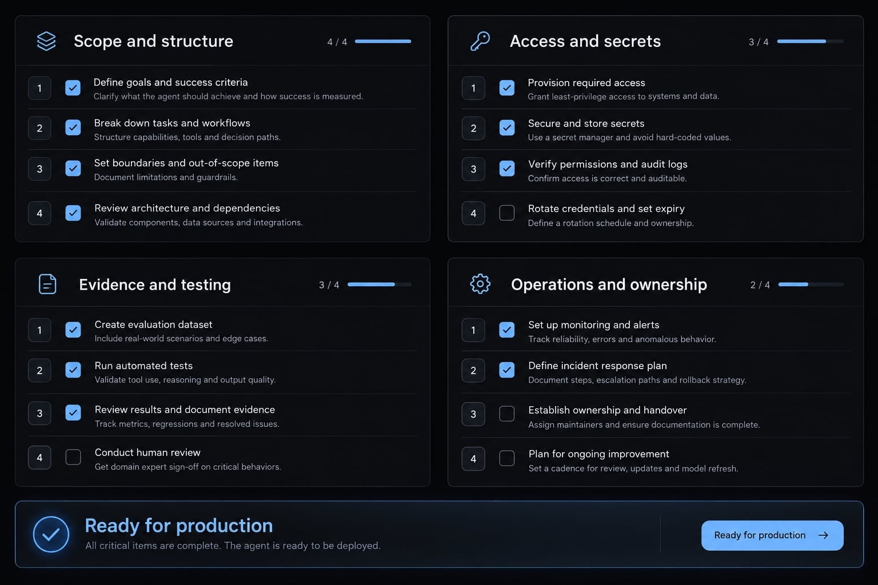The height and width of the screenshot is (585, 878).
Task: Click the Scope and structure heading
Action: (153, 41)
